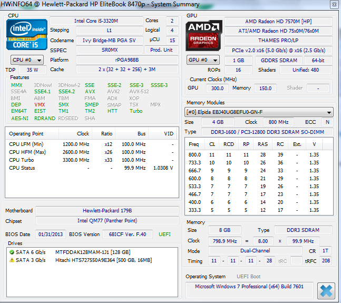Image resolution: width=341 pixels, height=303 pixels.
Task: Click the tRFC value 208
Action: (326, 261)
